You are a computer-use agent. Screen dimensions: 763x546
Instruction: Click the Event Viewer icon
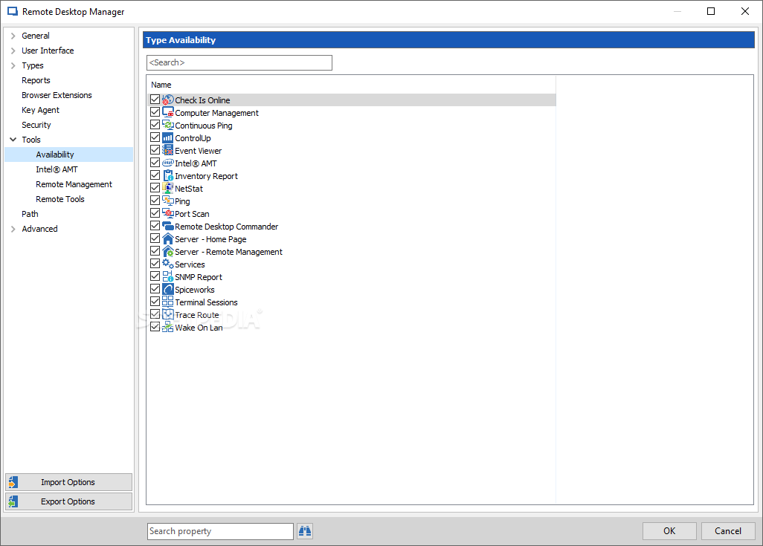pos(167,150)
